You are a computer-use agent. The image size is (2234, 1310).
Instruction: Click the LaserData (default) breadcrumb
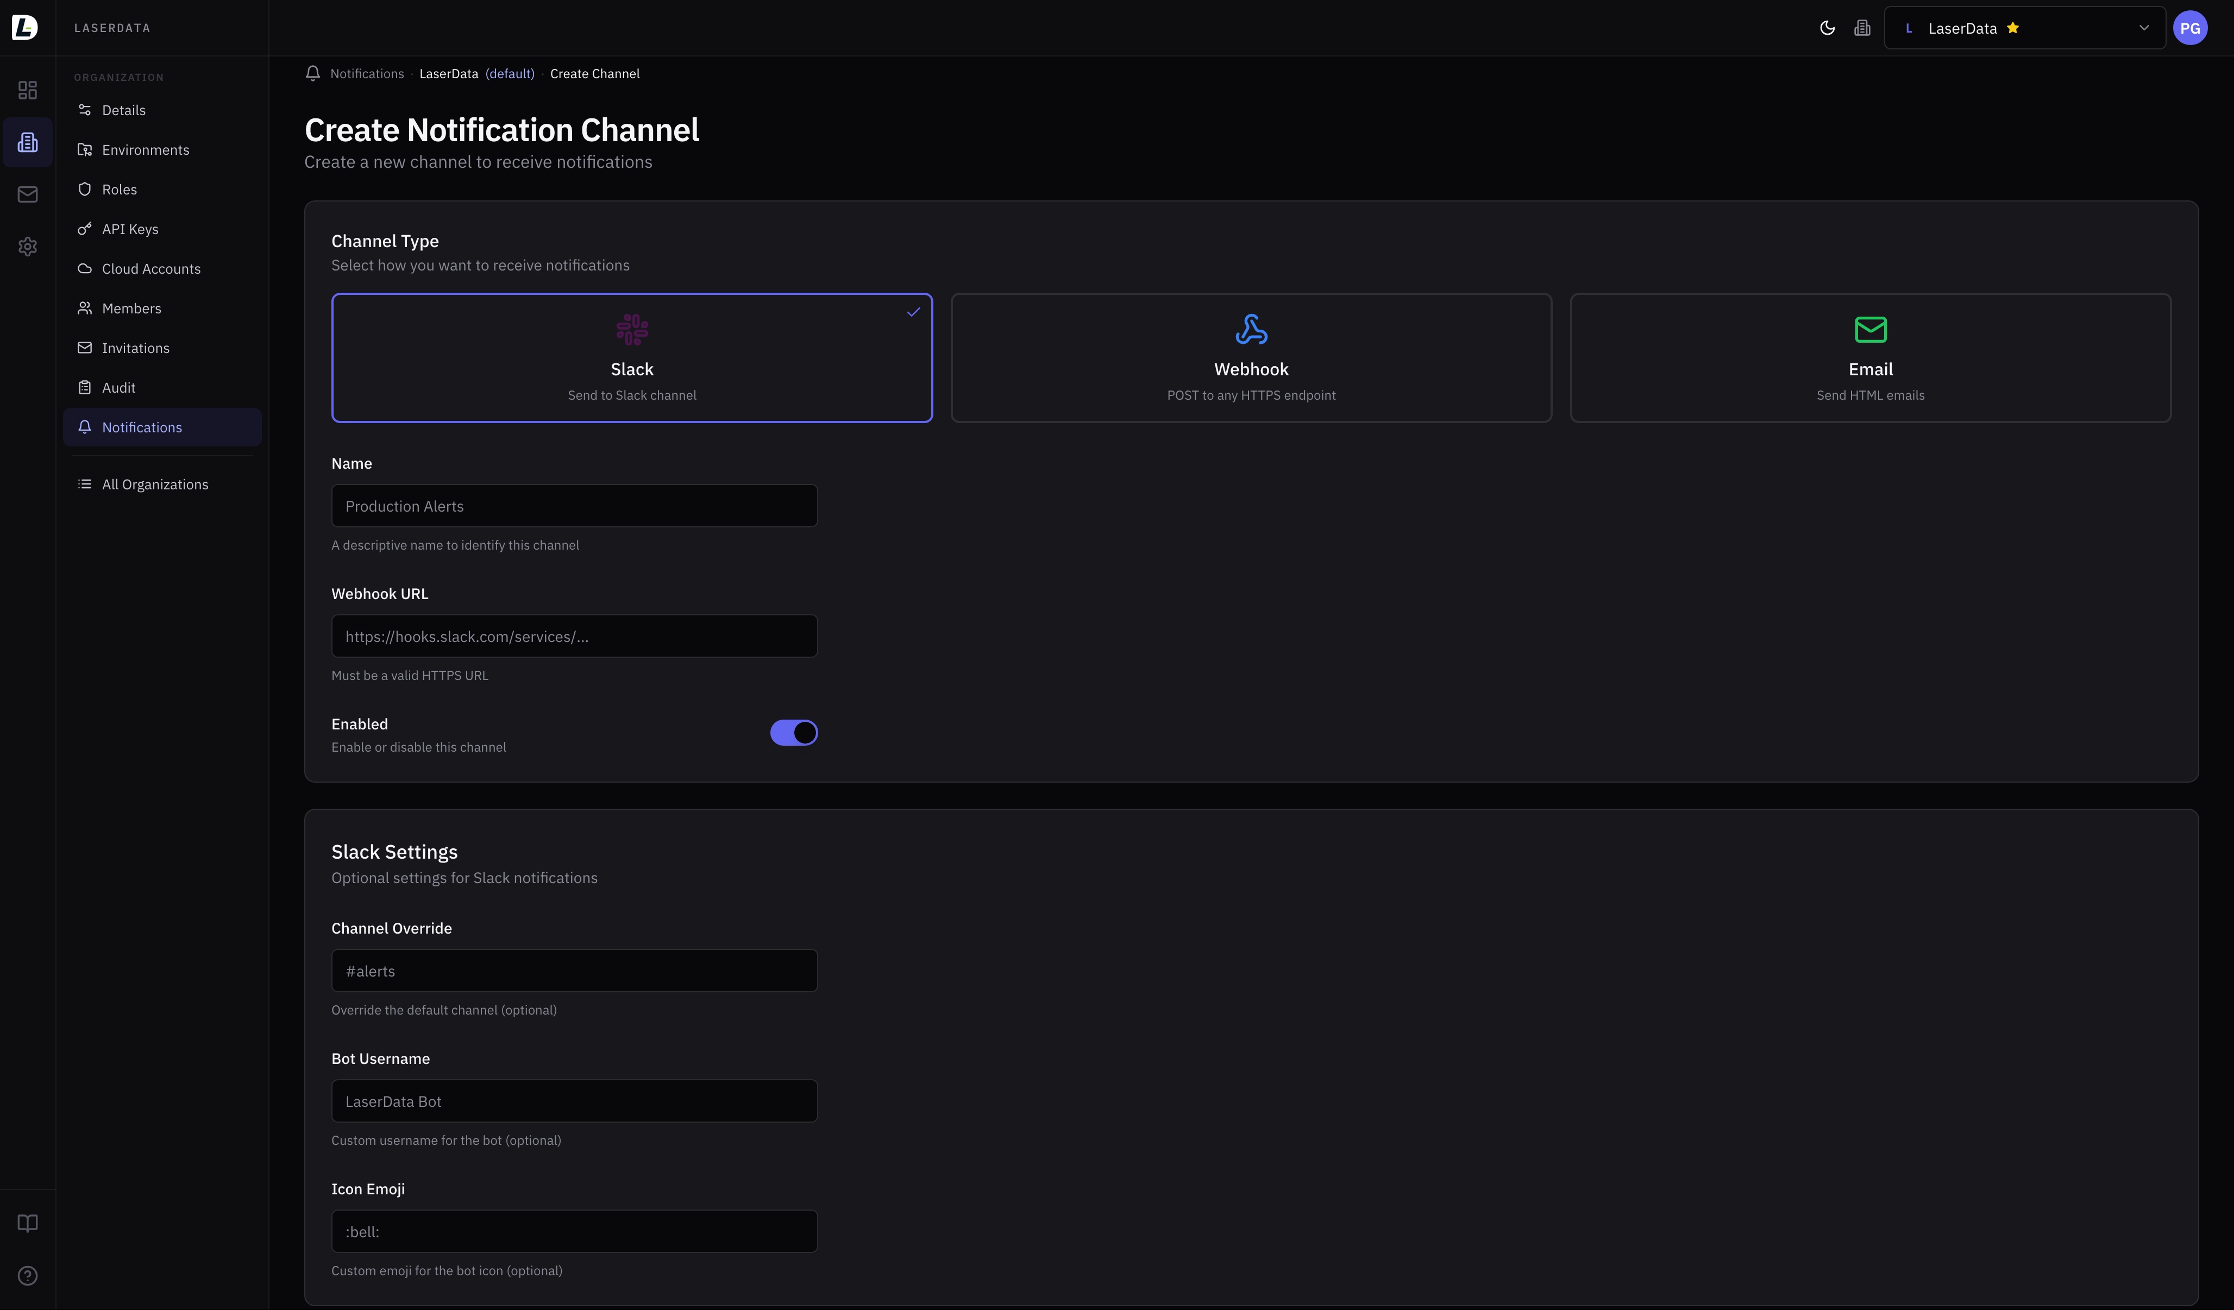click(477, 73)
